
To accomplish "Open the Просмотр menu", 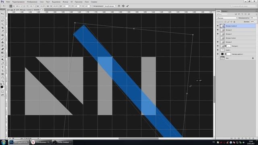I will coord(79,2).
